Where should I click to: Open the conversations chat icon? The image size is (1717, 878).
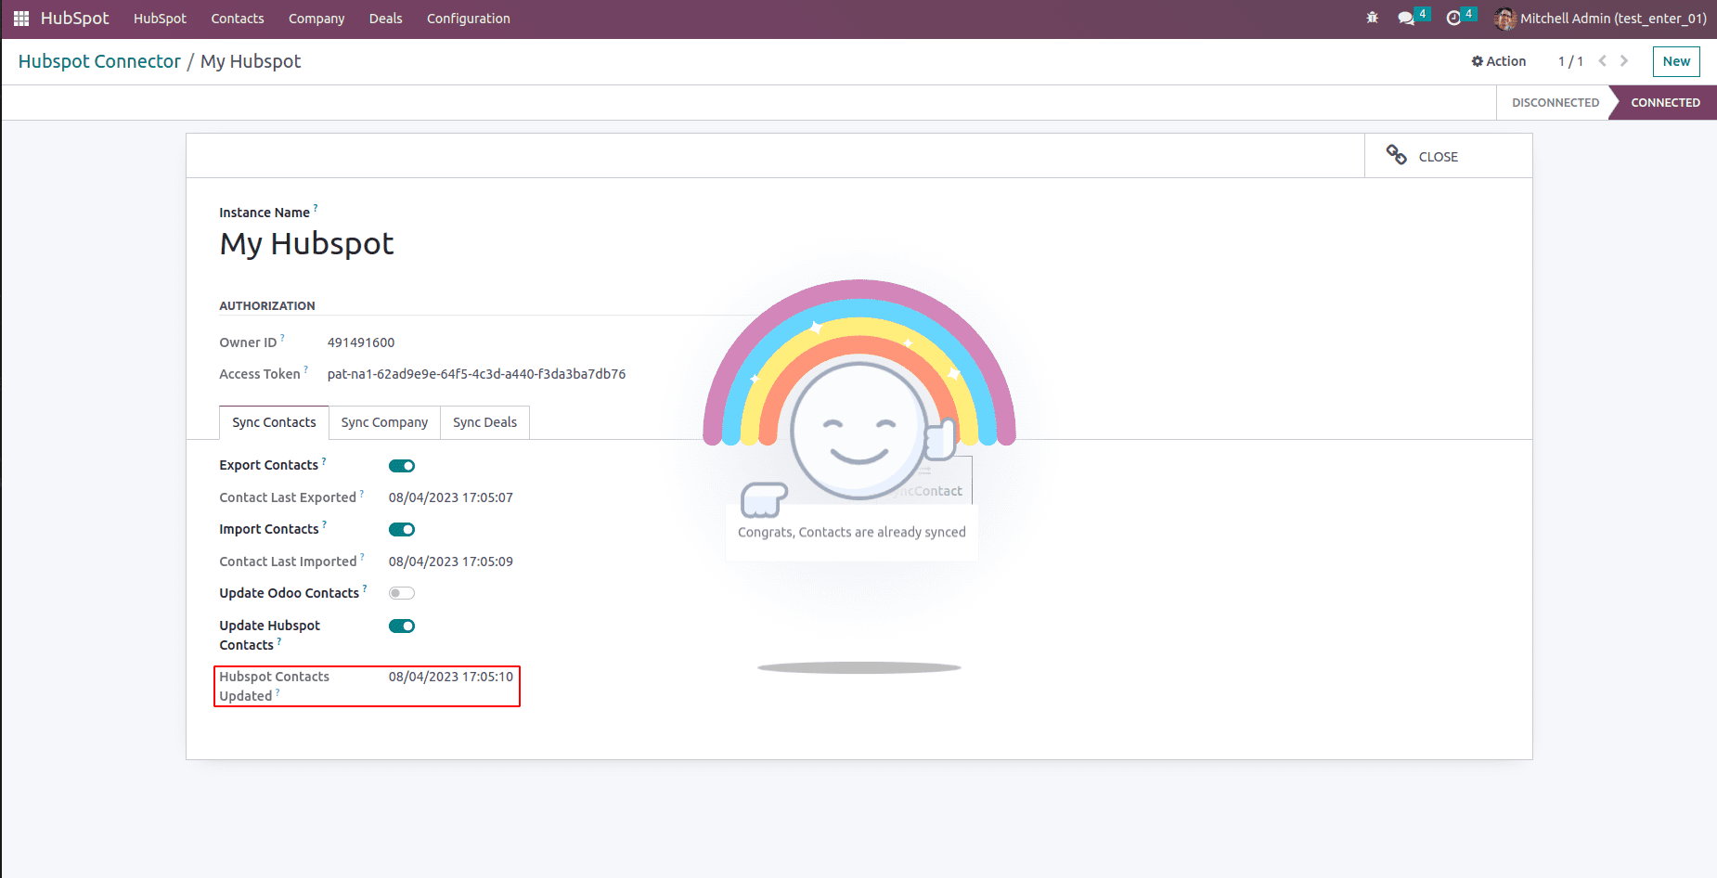pos(1406,19)
